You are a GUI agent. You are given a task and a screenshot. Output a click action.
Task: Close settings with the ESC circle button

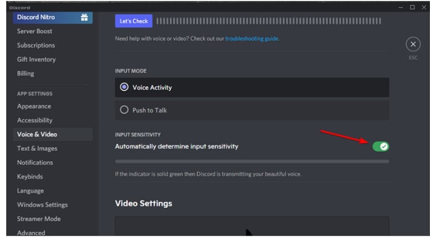(x=413, y=44)
